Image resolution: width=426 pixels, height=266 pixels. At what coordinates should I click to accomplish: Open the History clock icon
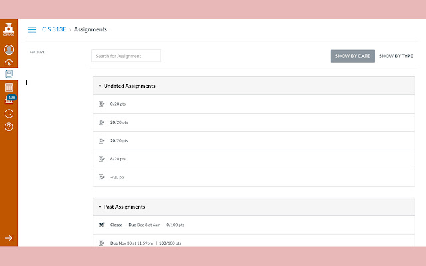9,114
